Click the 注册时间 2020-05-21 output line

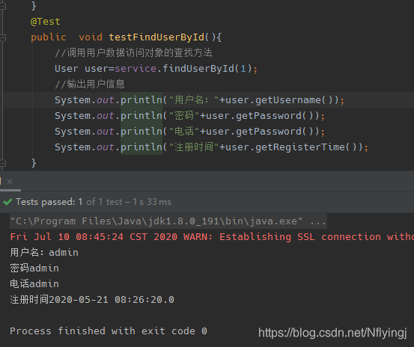click(x=92, y=300)
